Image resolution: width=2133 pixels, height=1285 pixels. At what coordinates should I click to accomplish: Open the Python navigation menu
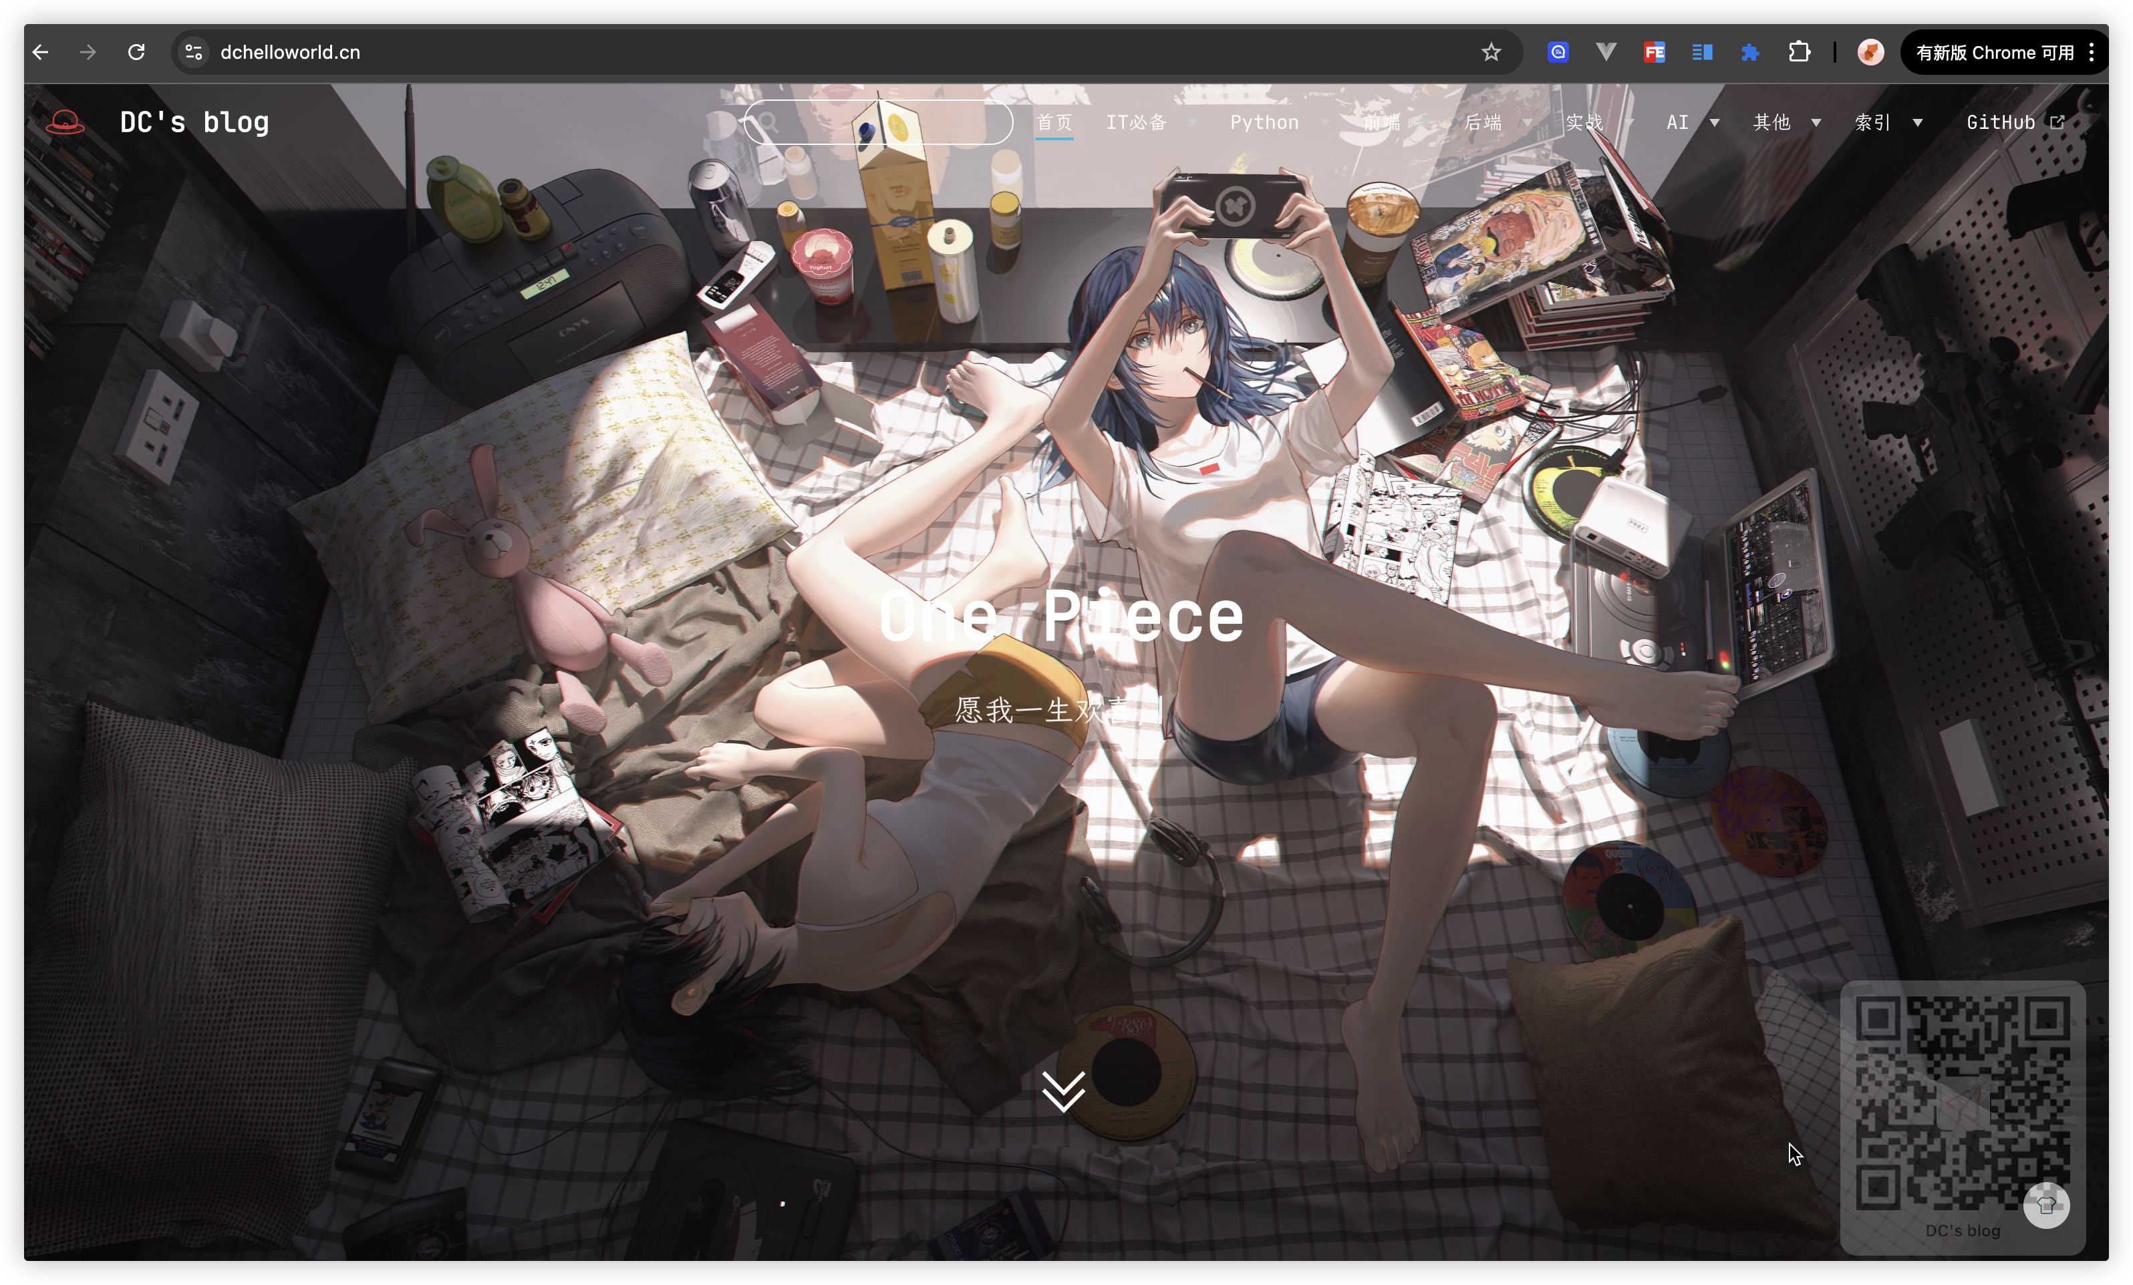(1264, 123)
